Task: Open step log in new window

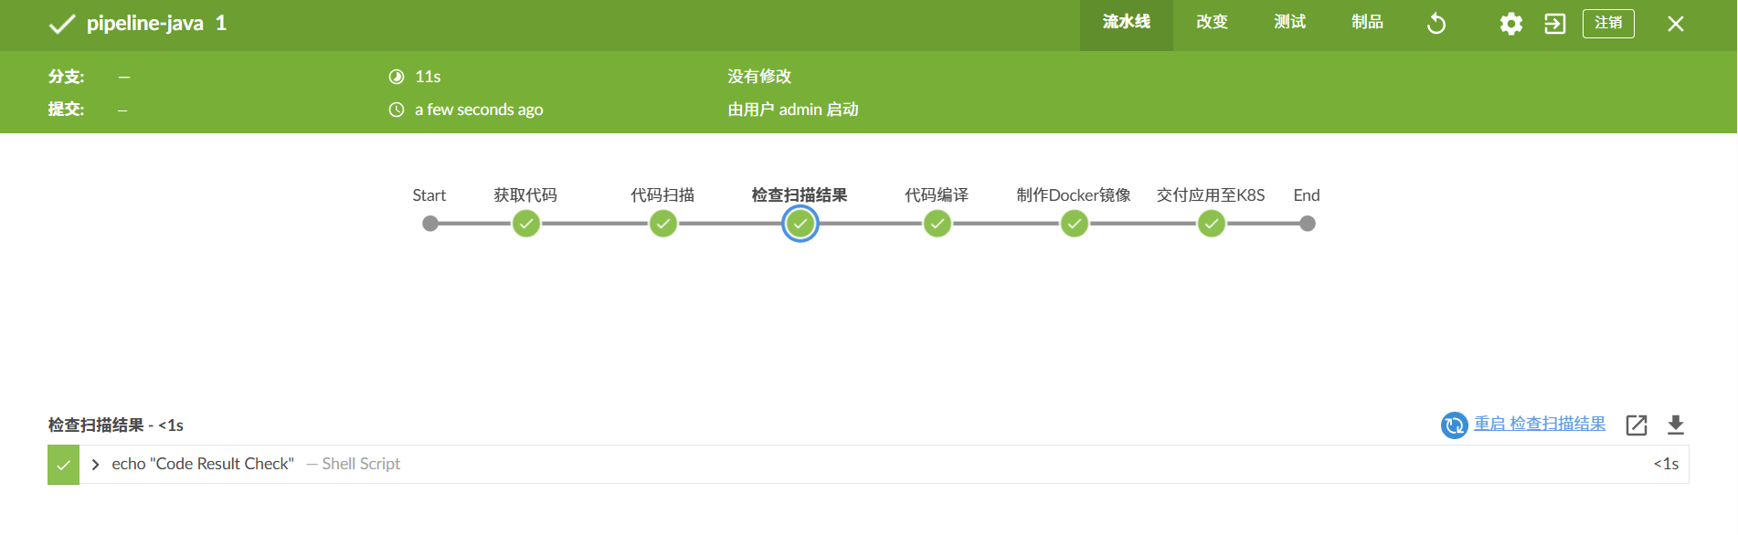Action: coord(1636,425)
